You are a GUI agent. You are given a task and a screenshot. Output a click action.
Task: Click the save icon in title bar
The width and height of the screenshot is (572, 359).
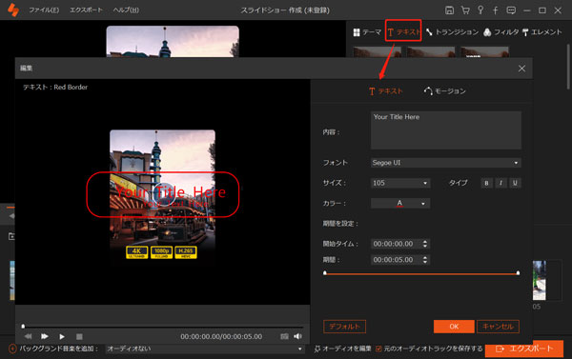coord(449,10)
